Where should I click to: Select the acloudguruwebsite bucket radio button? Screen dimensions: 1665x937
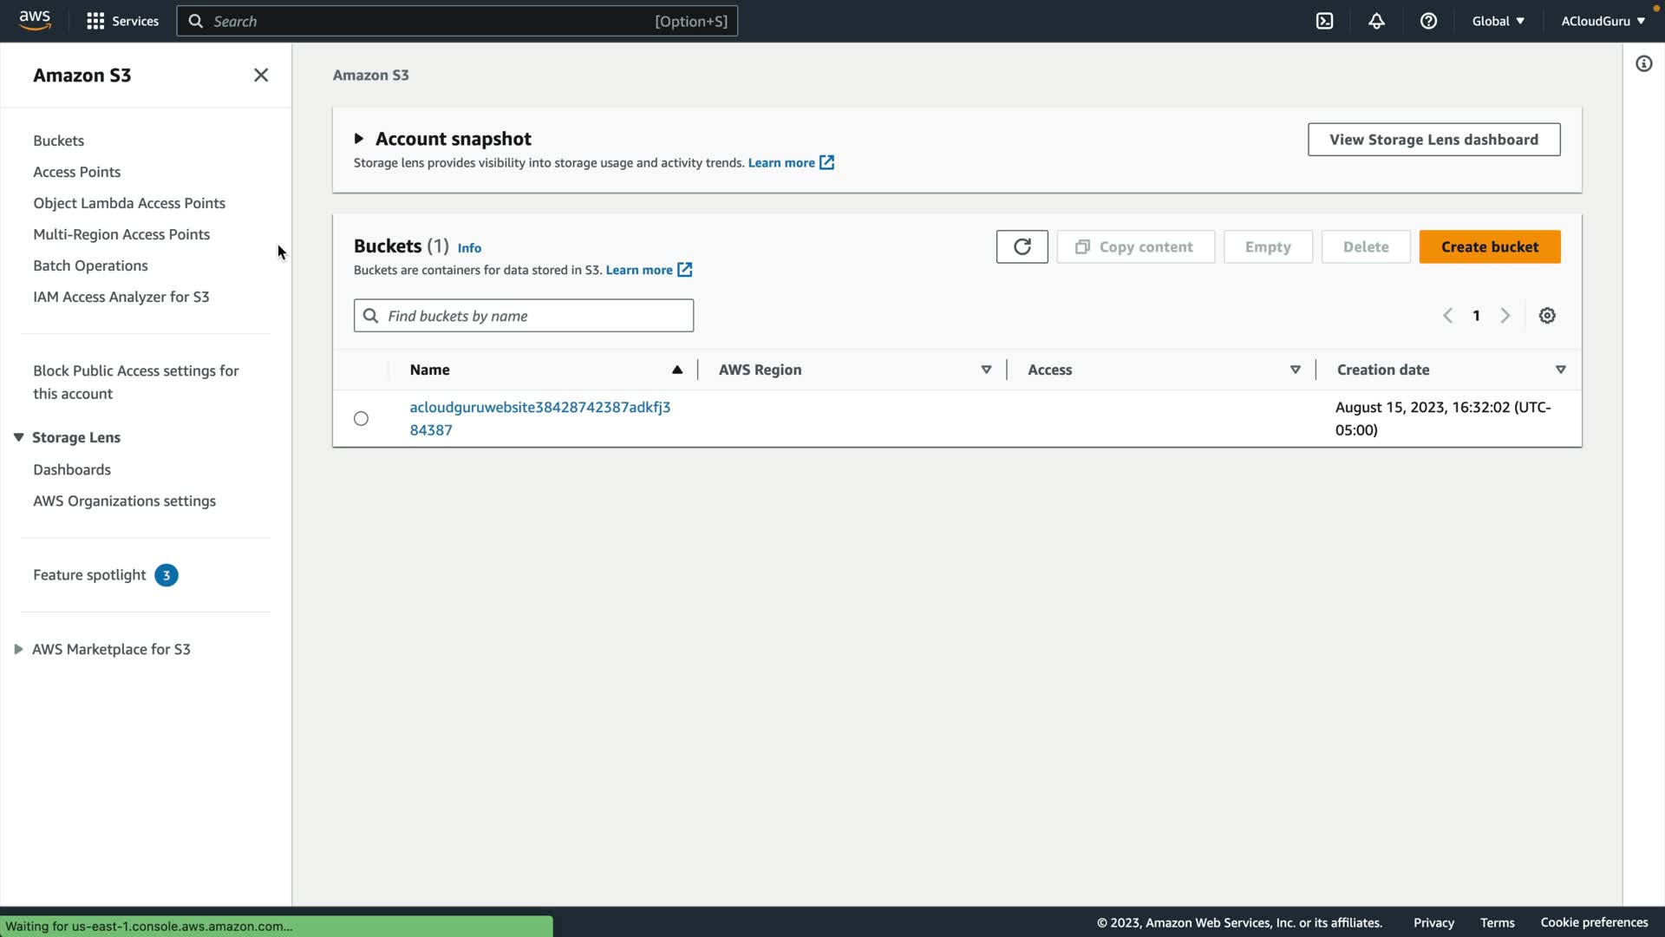click(x=361, y=419)
